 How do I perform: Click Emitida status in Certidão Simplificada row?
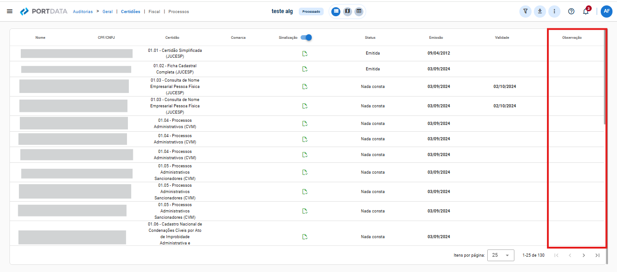pyautogui.click(x=373, y=53)
